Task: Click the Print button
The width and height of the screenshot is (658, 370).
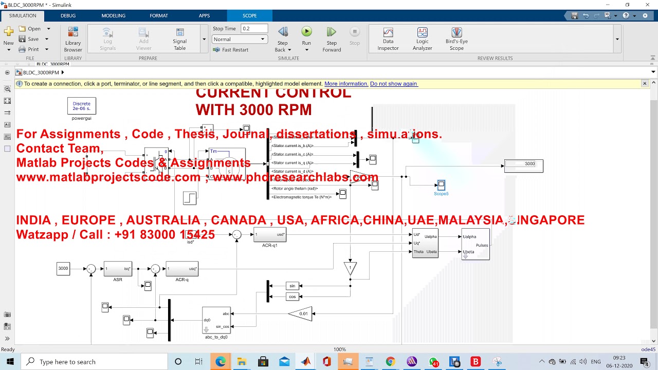Action: [29, 49]
